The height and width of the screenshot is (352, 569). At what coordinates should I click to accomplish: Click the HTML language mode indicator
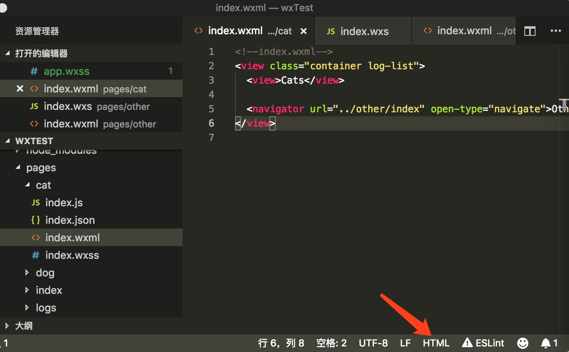pyautogui.click(x=436, y=342)
